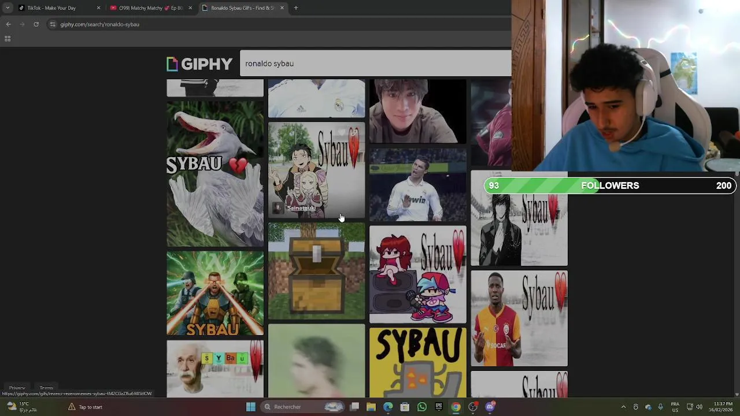Open the white Real Madrid jersey GIF
This screenshot has width=740, height=416.
tap(316, 99)
